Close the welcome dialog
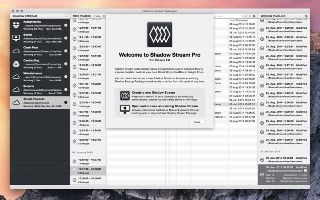The height and width of the screenshot is (200, 320). click(197, 122)
